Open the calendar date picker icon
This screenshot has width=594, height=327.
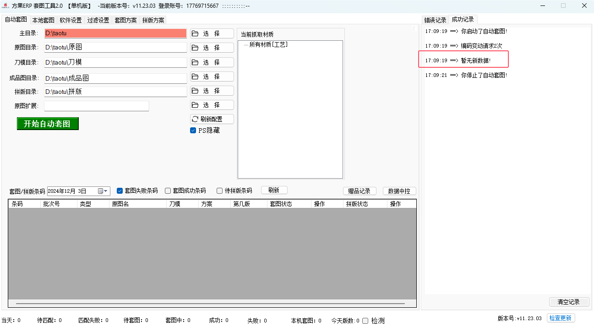click(100, 191)
